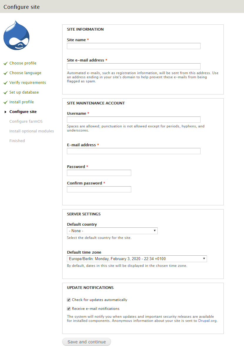The width and height of the screenshot is (244, 361).
Task: Click the Drupal drop logo
Action: click(16, 35)
